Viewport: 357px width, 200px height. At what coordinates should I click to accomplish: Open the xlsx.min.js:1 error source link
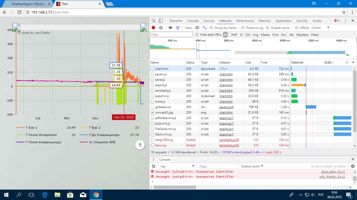tap(333, 172)
